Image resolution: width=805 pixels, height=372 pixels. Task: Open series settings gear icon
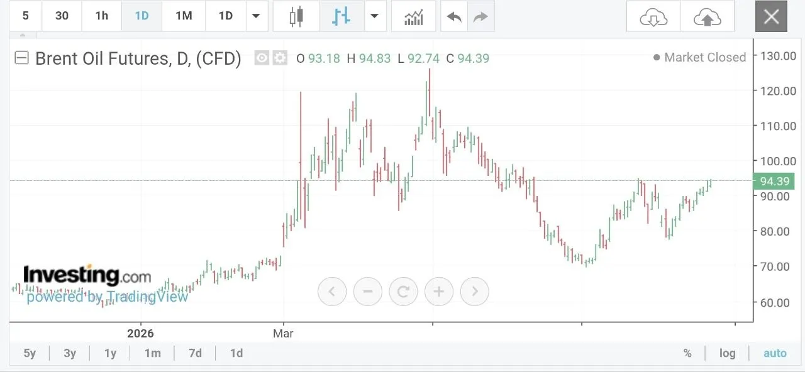tap(280, 58)
